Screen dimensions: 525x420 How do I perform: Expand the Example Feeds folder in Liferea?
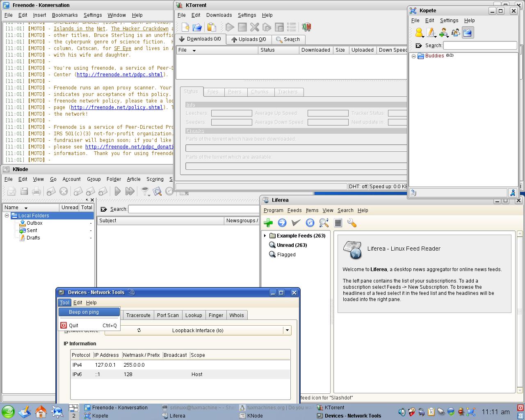coord(265,236)
